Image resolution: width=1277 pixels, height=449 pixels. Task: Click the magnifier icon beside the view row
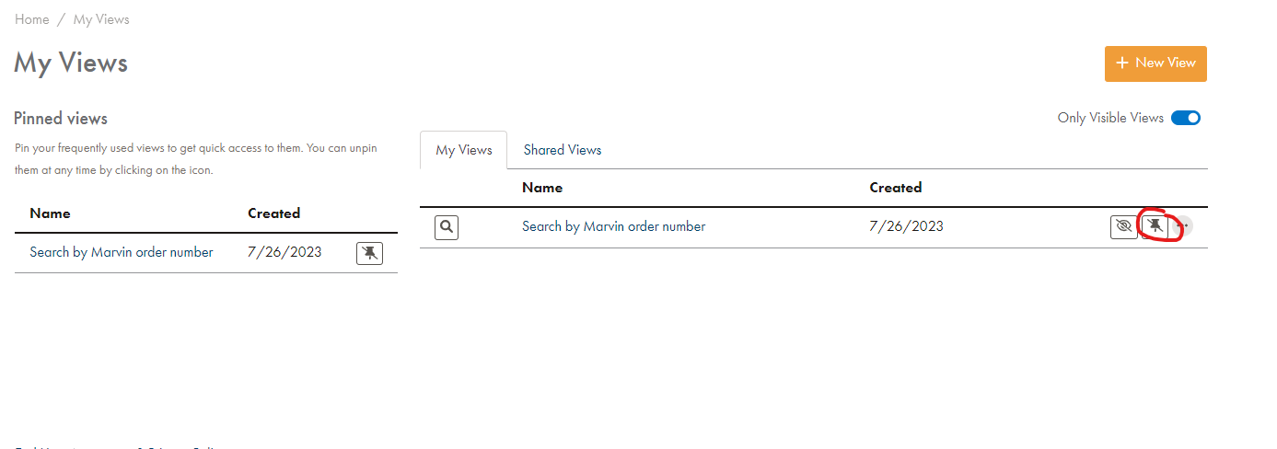pos(447,227)
